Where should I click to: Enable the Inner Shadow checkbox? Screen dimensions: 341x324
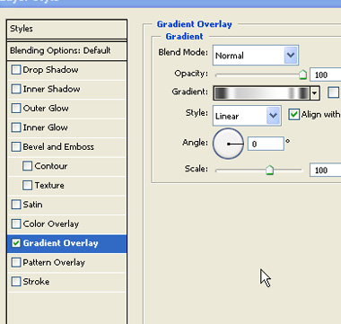pos(16,89)
